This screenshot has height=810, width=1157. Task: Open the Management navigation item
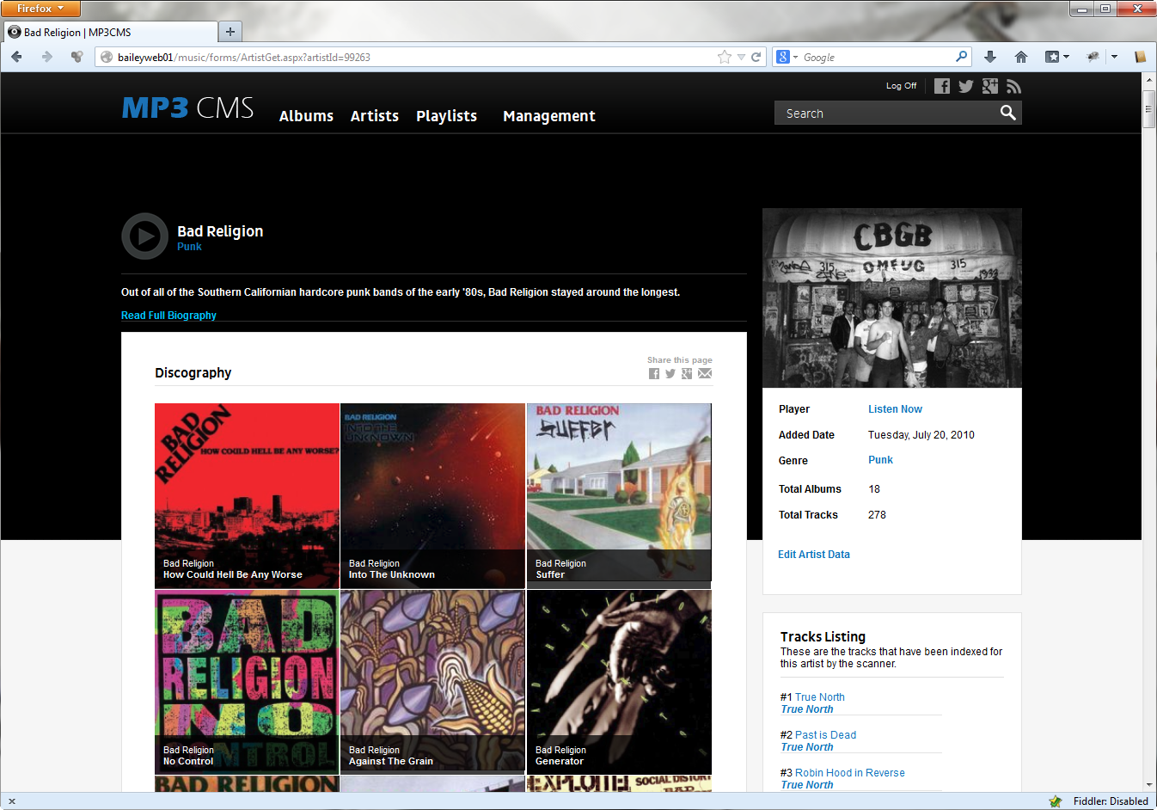coord(548,116)
